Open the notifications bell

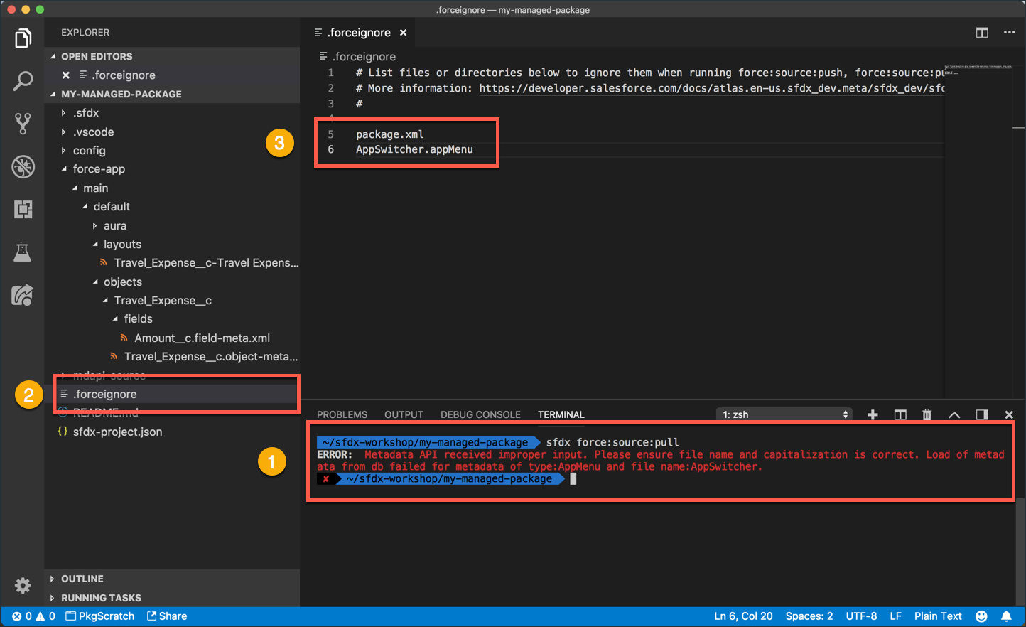point(1006,616)
